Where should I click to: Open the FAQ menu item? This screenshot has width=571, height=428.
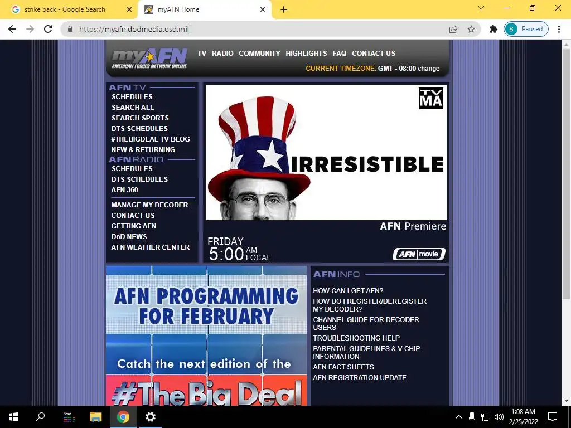(340, 53)
